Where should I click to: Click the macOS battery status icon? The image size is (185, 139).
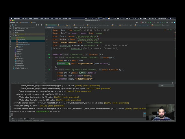146,18
